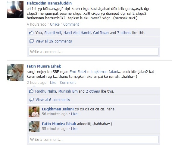
Task: Expand View all 6 comments
Action: [x=52, y=100]
